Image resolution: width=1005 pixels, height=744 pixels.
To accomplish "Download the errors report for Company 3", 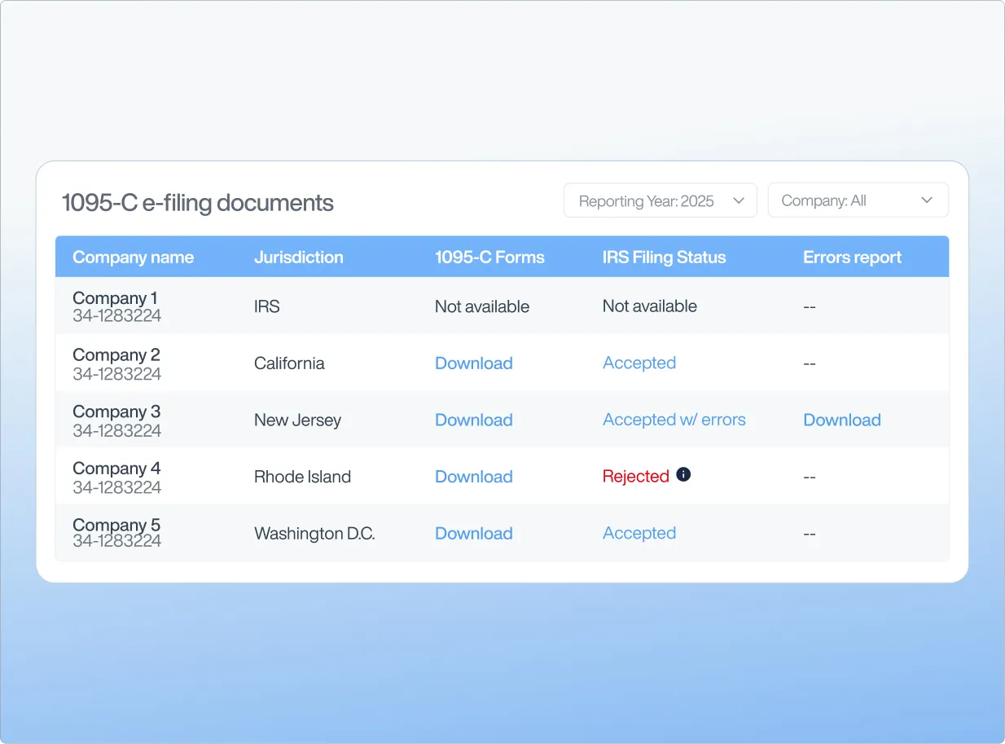I will pyautogui.click(x=842, y=420).
